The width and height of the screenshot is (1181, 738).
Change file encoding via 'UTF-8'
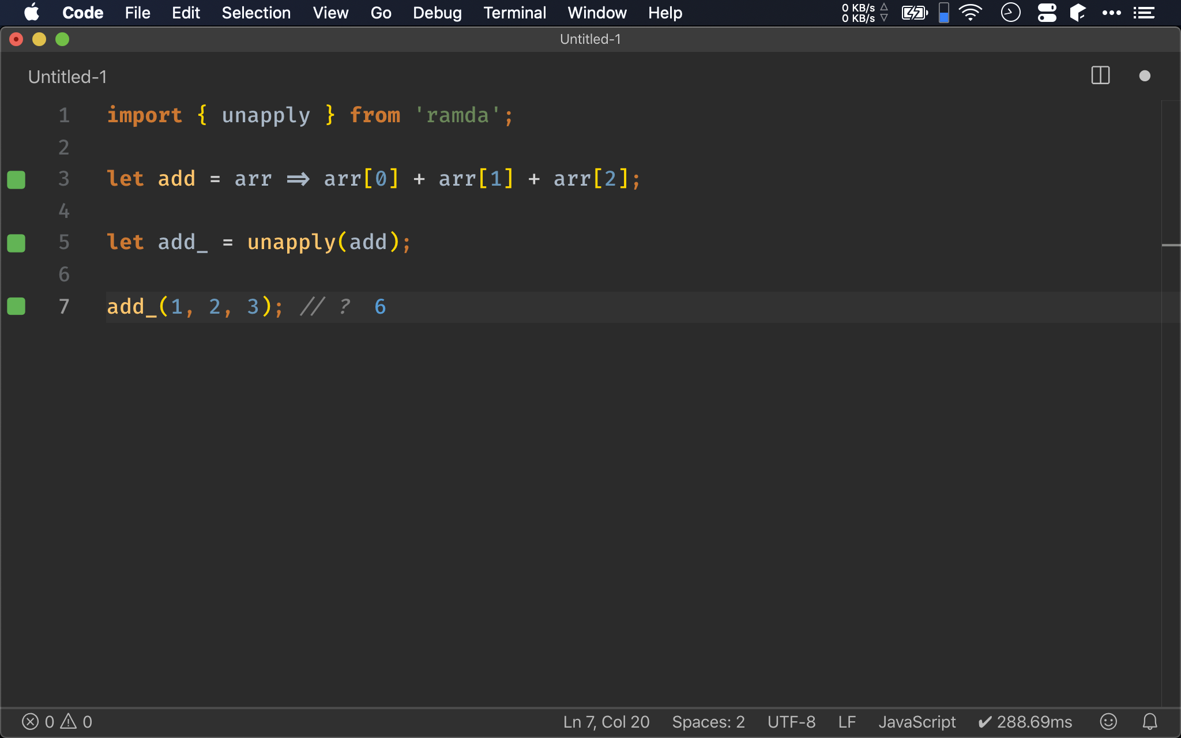coord(791,722)
